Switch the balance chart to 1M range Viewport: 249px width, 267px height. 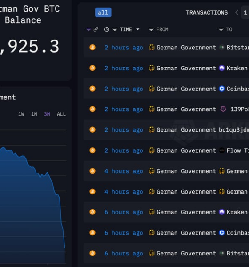point(34,114)
